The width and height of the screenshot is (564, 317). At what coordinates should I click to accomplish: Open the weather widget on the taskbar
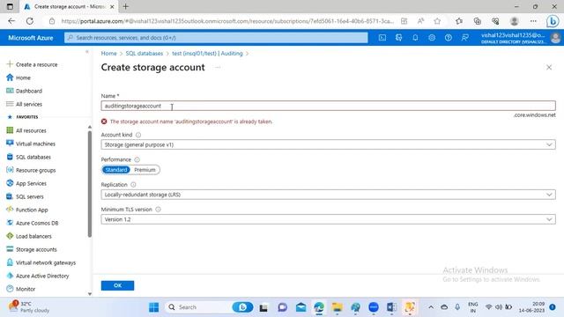(29, 307)
